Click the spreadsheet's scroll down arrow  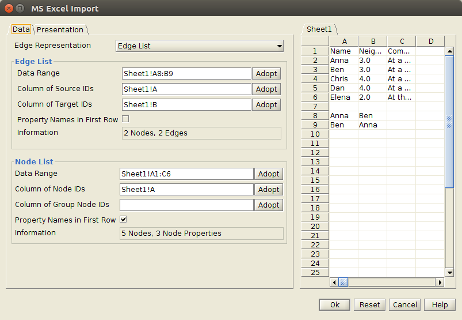pyautogui.click(x=449, y=273)
